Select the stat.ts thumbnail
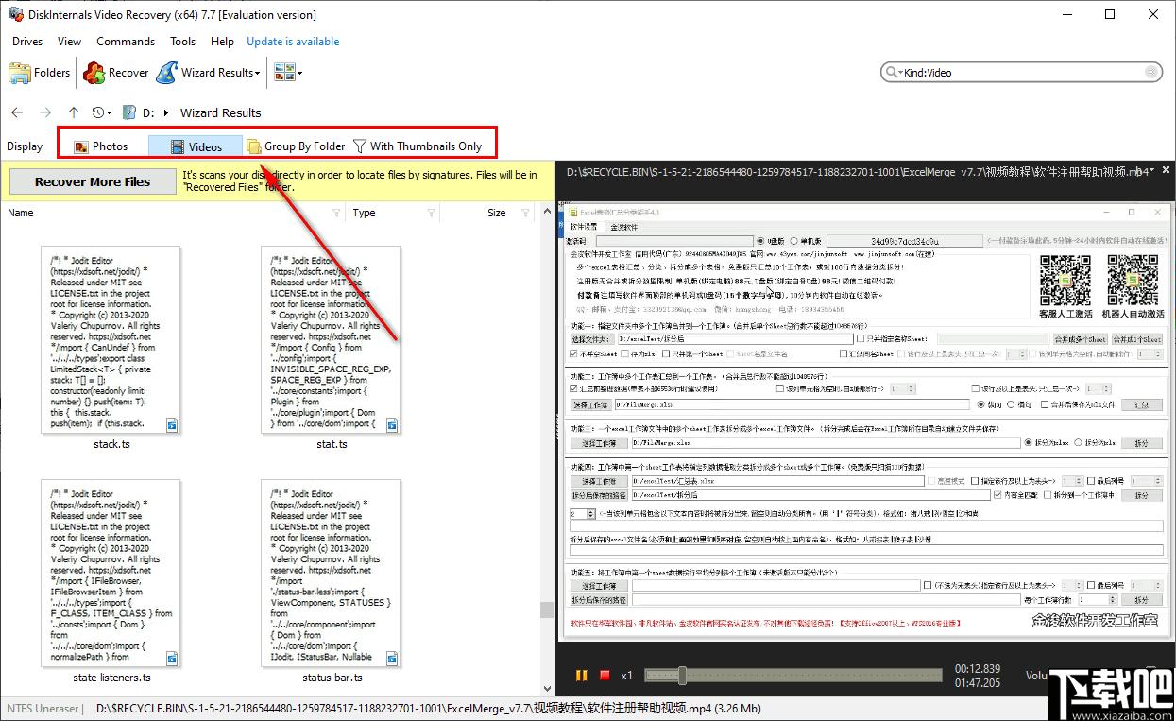 (x=331, y=340)
